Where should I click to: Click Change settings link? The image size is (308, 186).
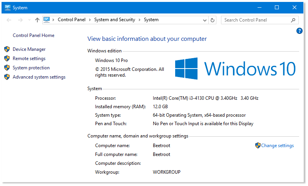click(x=277, y=146)
